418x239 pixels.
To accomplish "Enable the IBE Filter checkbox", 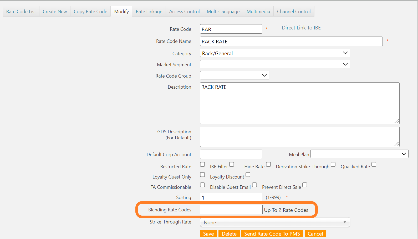I will pyautogui.click(x=232, y=164).
